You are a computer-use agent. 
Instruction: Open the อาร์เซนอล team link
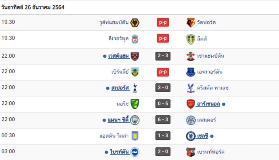pyautogui.click(x=208, y=104)
